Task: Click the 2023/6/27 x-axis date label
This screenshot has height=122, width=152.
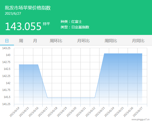Action: tap(138, 112)
